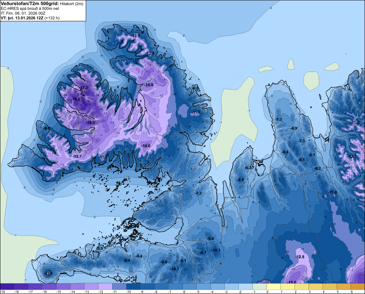This screenshot has height=294, width=365.
Task: Select the pale green legend swatch between -1 and 0
Action: (260, 287)
